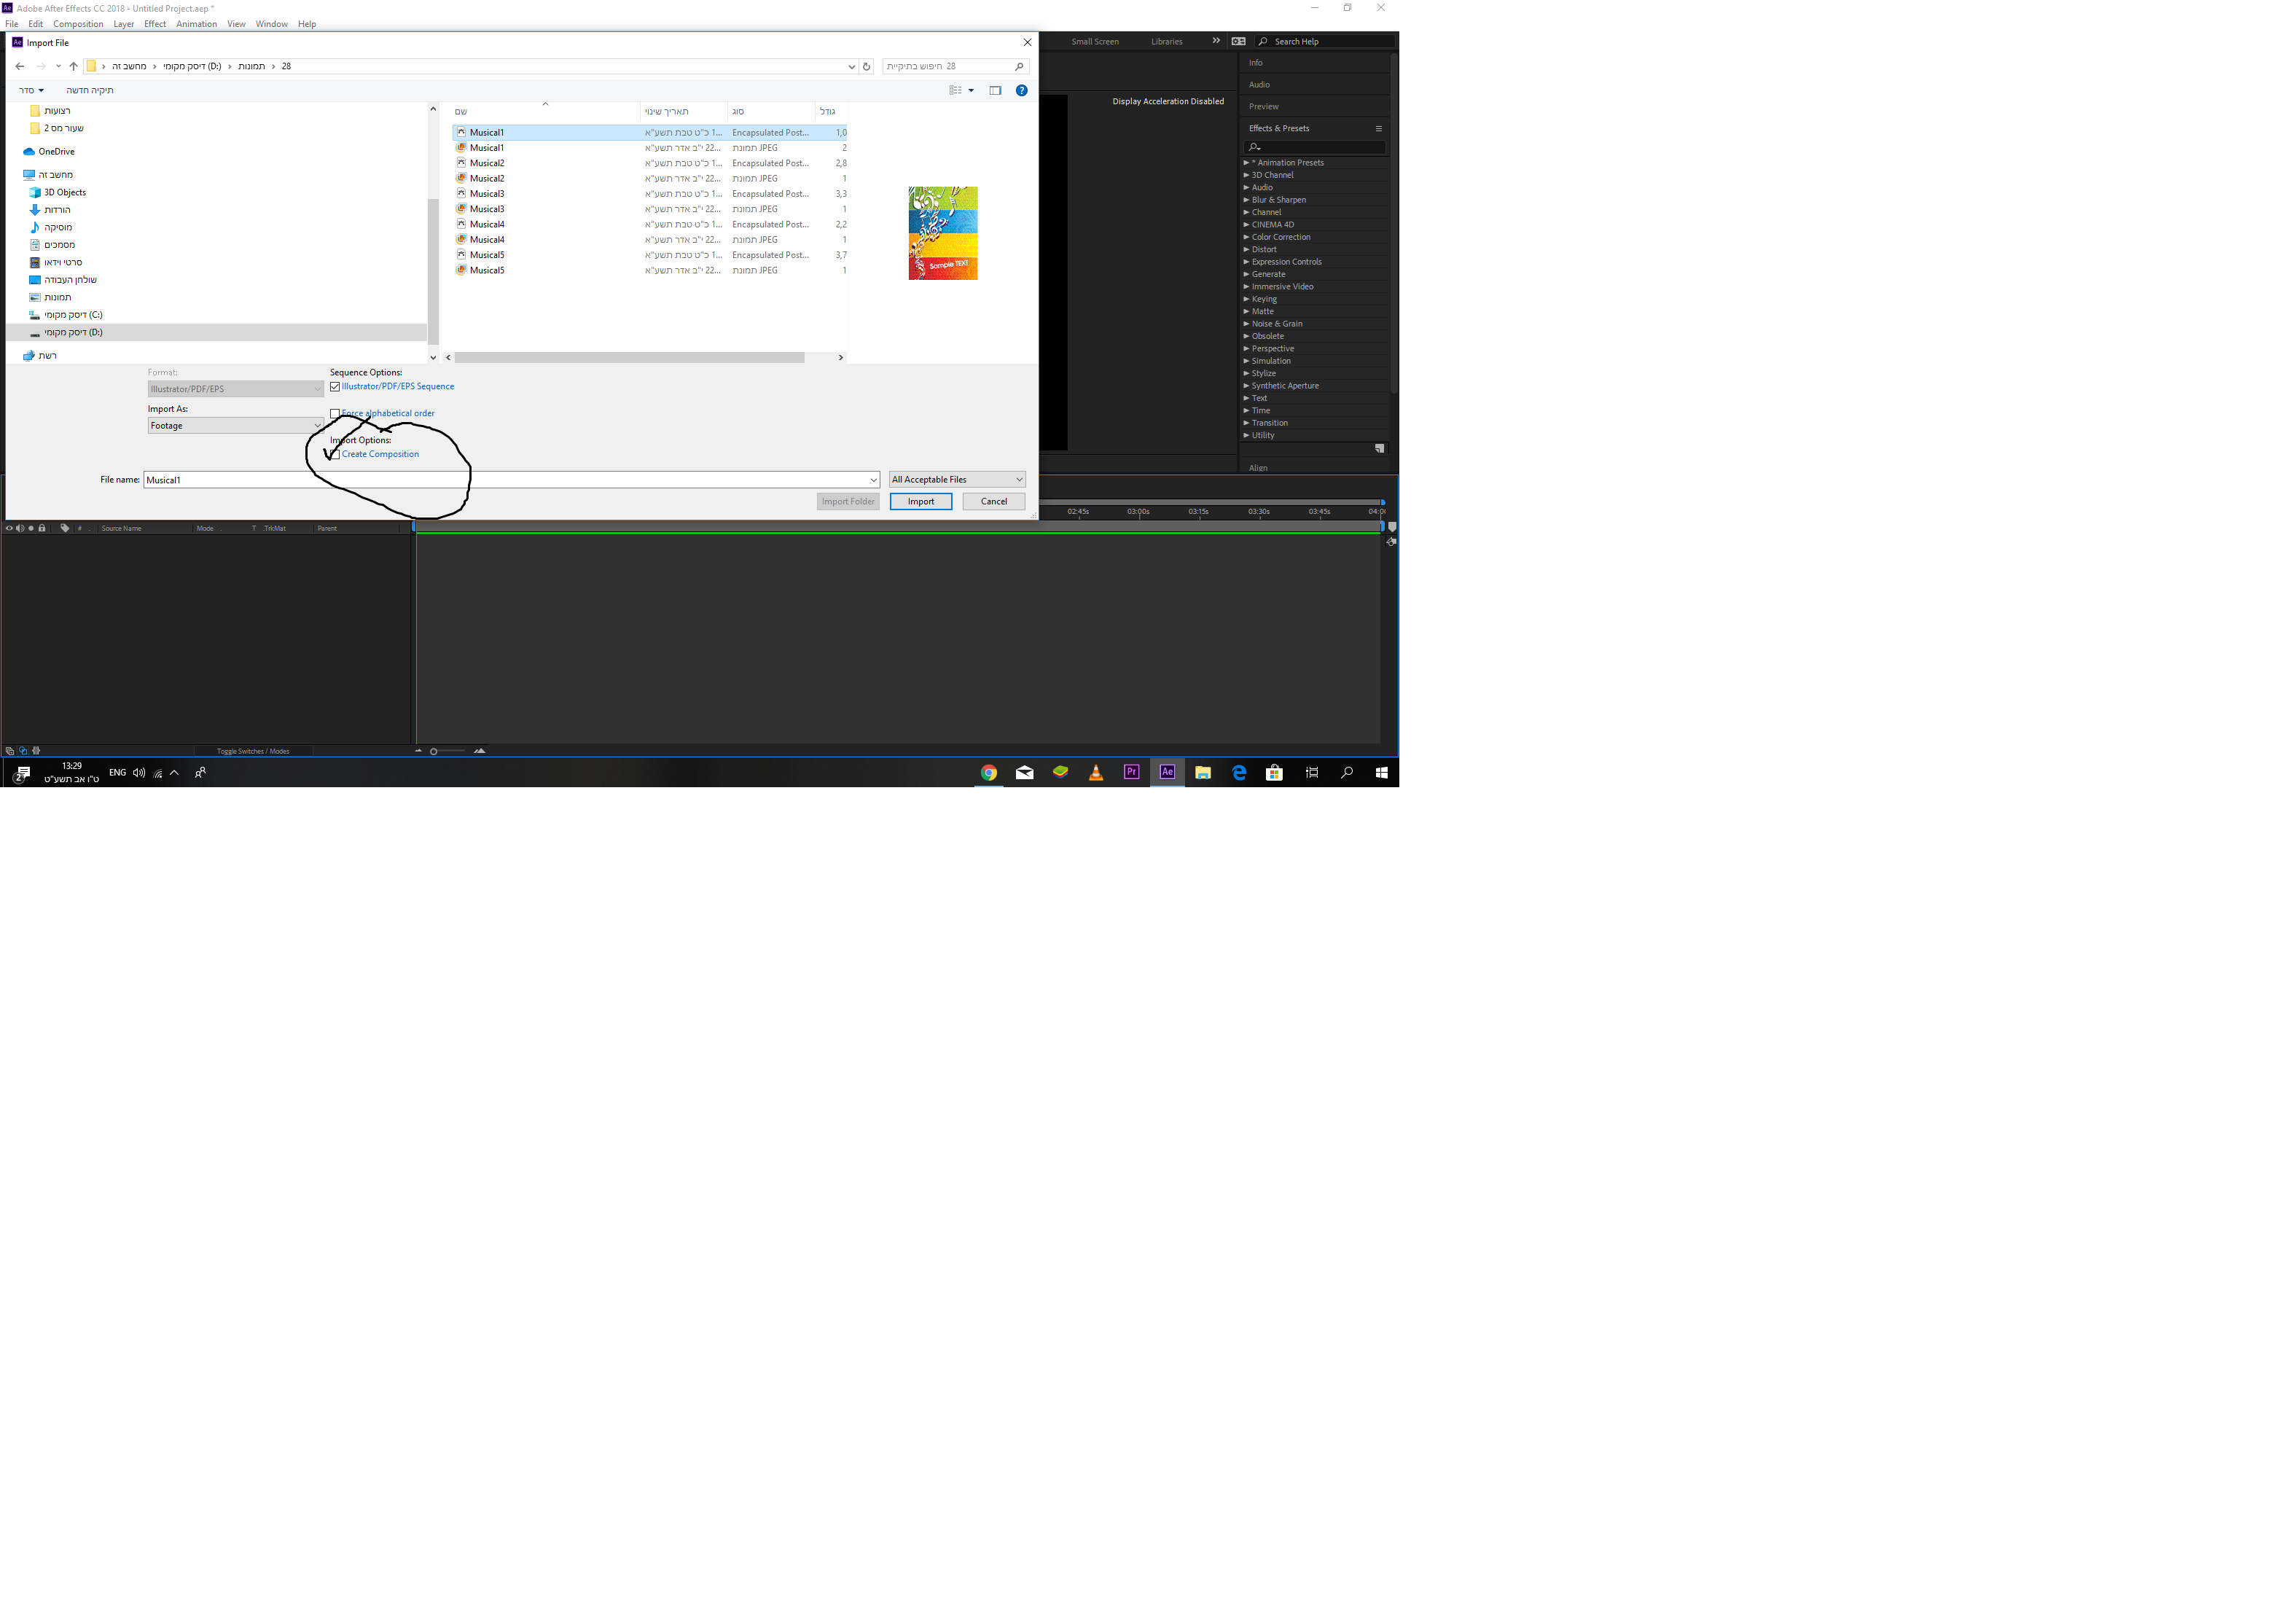Open Premiere Pro from the taskbar
The width and height of the screenshot is (2271, 1624).
pos(1131,772)
